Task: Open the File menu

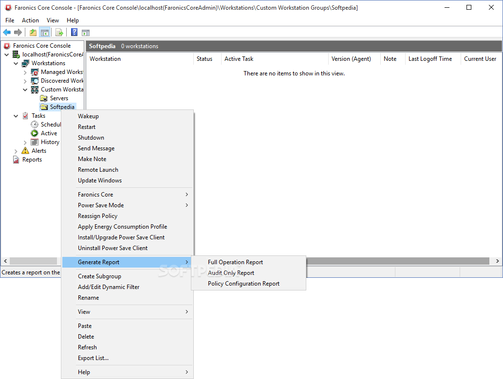Action: point(10,20)
